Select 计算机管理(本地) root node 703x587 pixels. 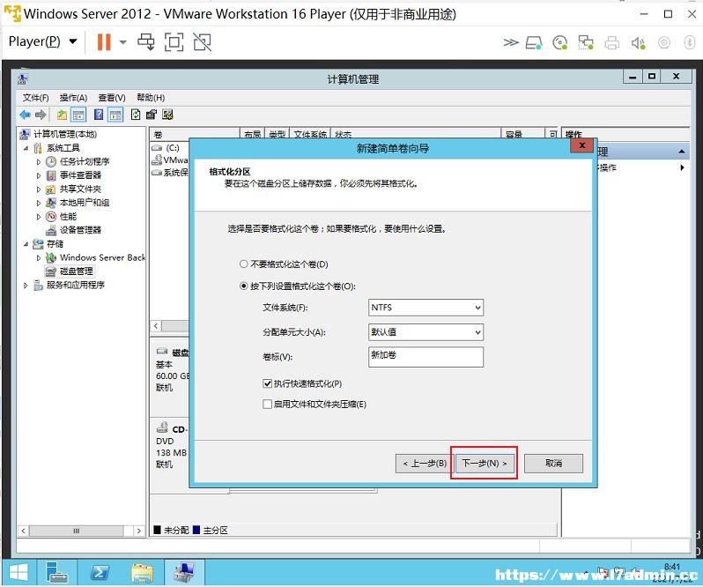[x=65, y=134]
